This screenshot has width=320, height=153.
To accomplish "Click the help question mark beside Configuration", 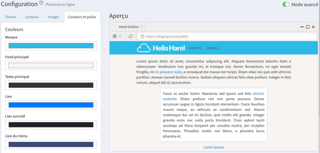I will tap(41, 3).
